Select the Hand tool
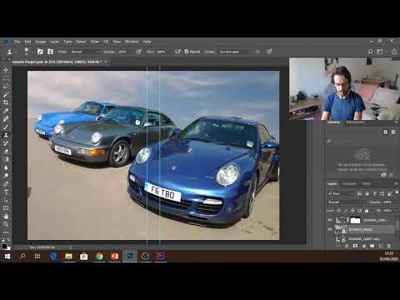 [6, 216]
